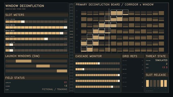Screen dimensions: 173x97
Task: Select the FICTIONAL / TRAINING class value
Action: [x=55, y=89]
